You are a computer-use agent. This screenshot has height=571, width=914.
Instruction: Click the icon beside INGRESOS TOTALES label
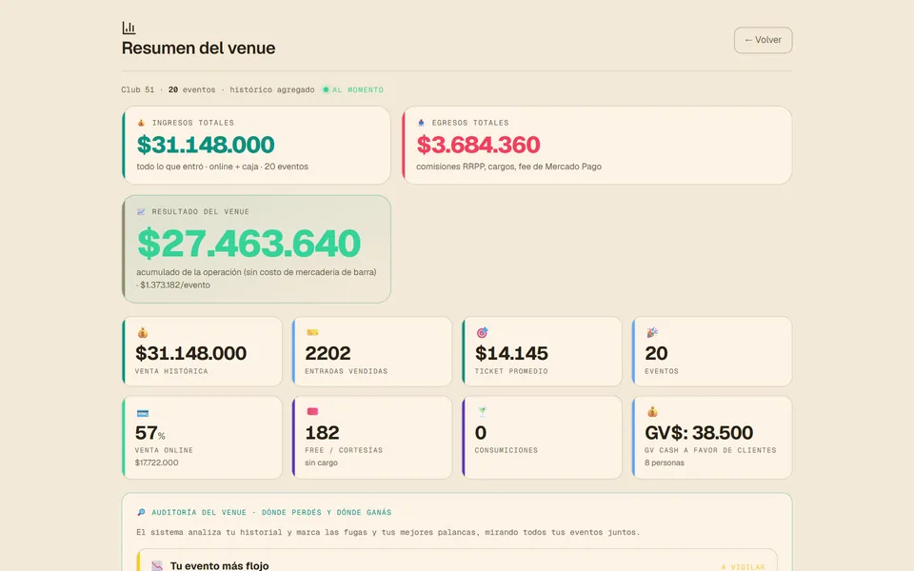(141, 123)
